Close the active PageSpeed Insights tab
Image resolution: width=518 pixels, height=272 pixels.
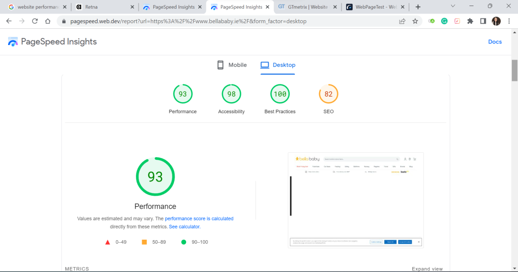coord(267,7)
